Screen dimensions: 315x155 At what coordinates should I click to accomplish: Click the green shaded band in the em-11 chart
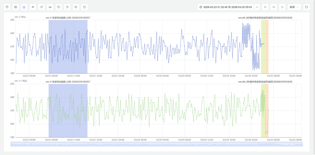click(263, 111)
